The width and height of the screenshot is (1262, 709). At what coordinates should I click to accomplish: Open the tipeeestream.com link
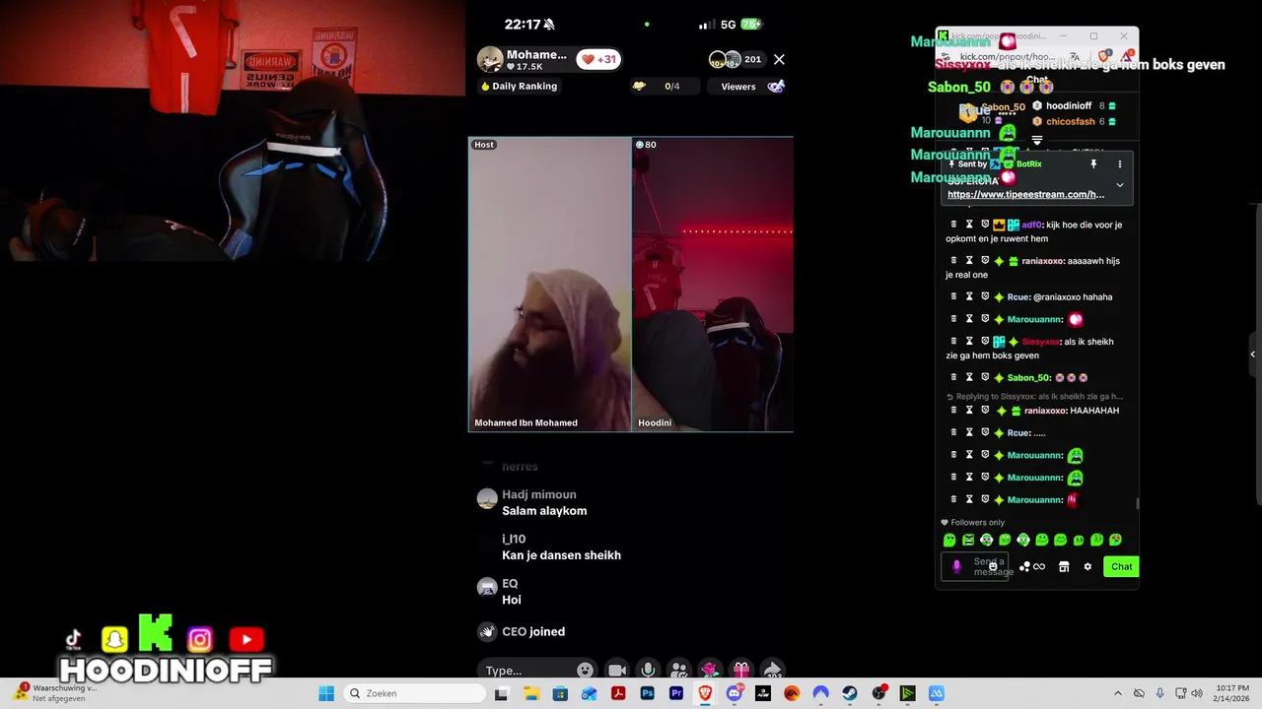click(1025, 195)
